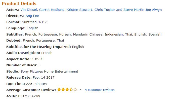Click the Average Customer Review label

[31, 90]
